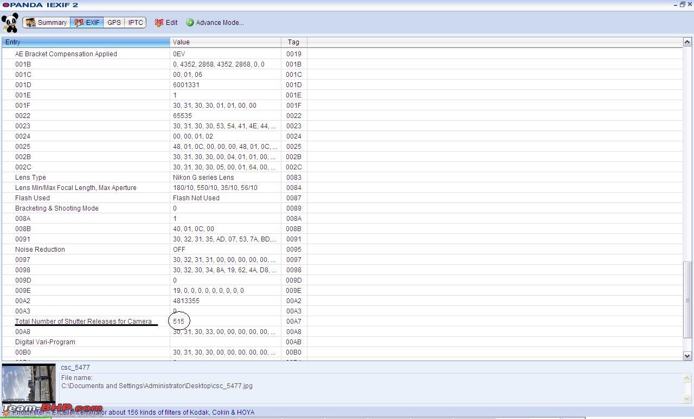
Task: Click the csc_5477 image thumbnail
Action: tap(29, 384)
